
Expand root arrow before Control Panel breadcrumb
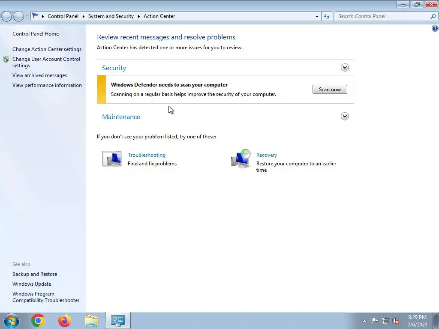point(42,17)
